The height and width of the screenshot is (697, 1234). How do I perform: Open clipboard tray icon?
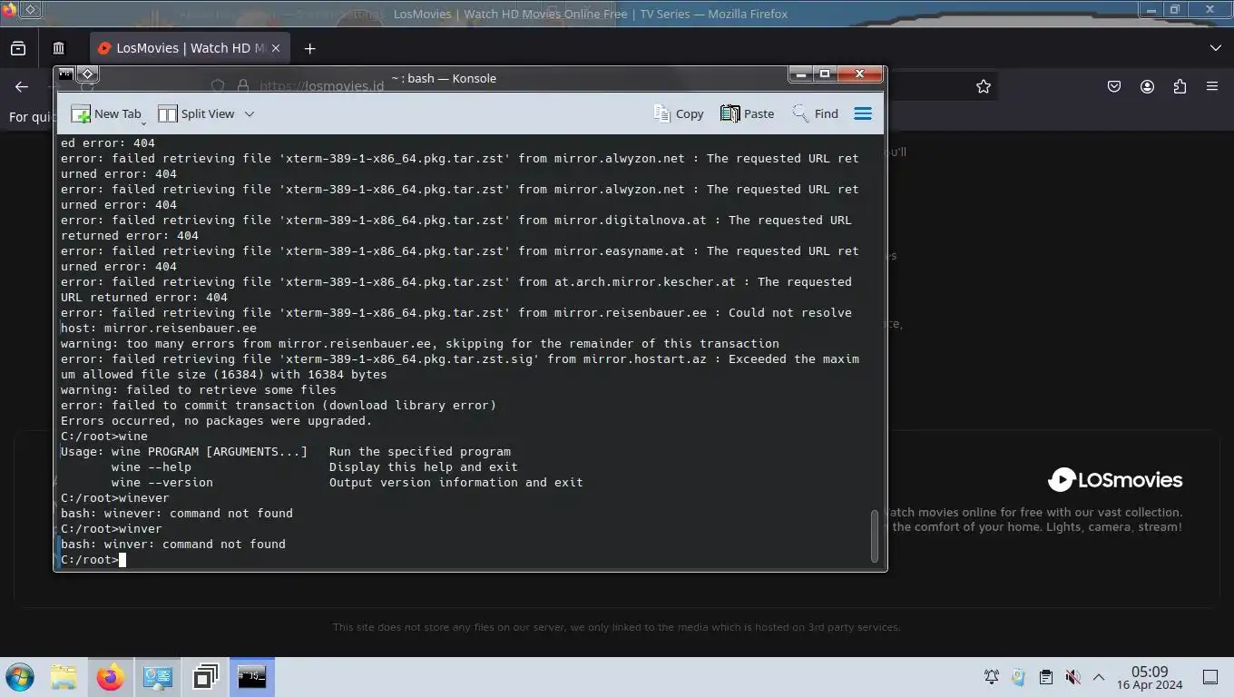point(1045,677)
